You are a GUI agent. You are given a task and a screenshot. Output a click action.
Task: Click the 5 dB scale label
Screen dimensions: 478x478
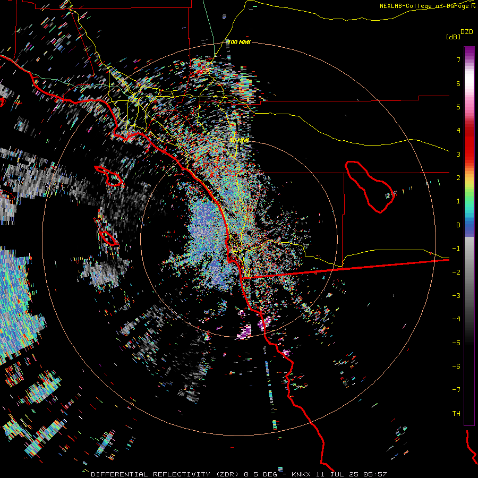coord(458,107)
